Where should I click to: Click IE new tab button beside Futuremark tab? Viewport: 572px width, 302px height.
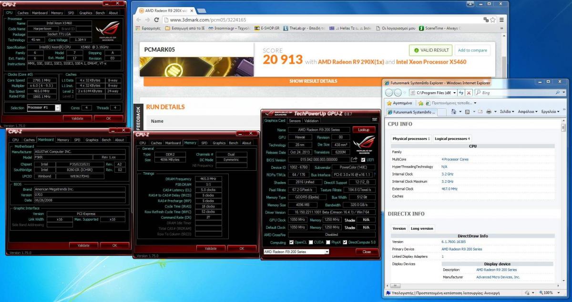tap(441, 112)
